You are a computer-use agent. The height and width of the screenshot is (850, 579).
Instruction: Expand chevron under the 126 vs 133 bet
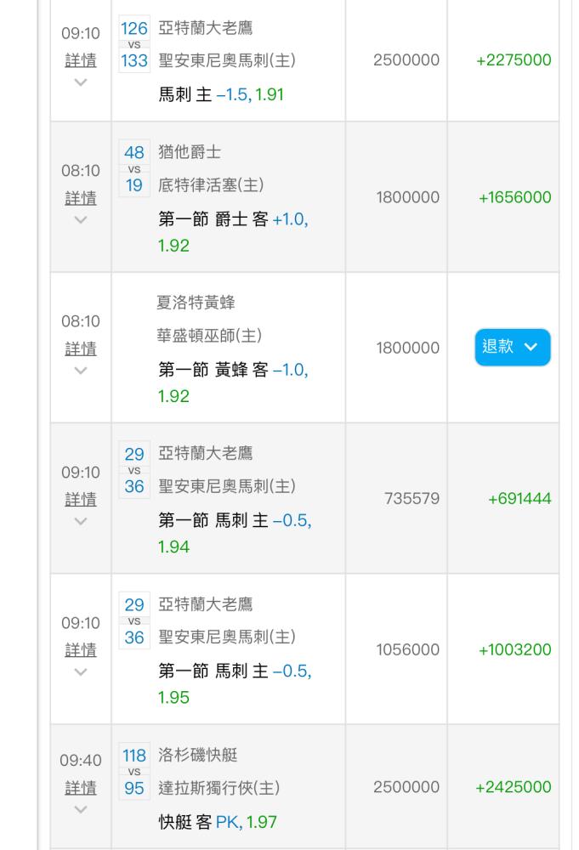81,82
